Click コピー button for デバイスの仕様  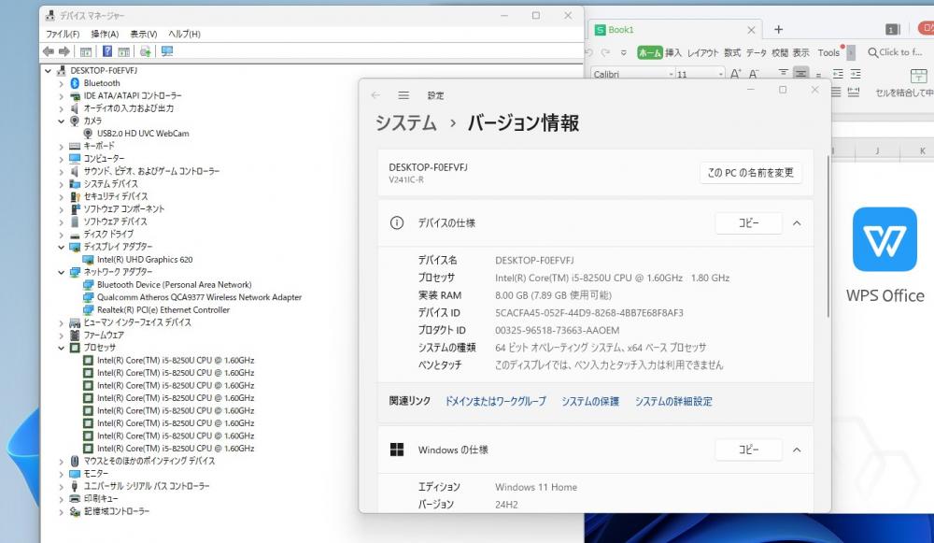click(749, 223)
